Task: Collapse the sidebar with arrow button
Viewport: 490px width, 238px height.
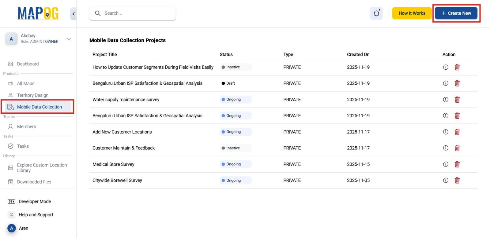Action: [x=73, y=14]
